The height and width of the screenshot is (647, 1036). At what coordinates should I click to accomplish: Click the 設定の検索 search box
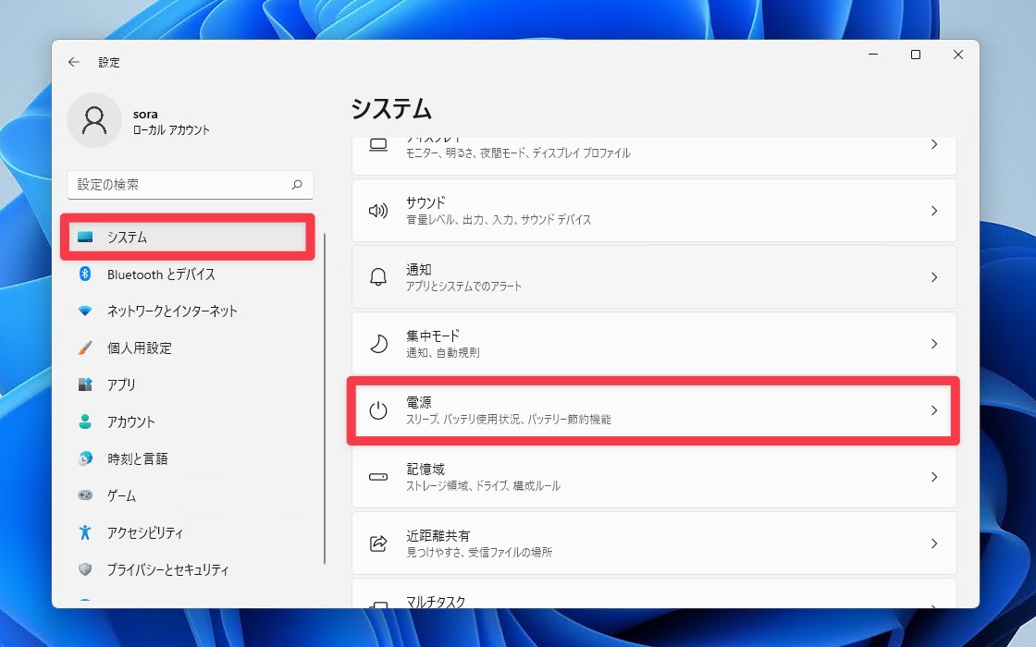[x=191, y=185]
